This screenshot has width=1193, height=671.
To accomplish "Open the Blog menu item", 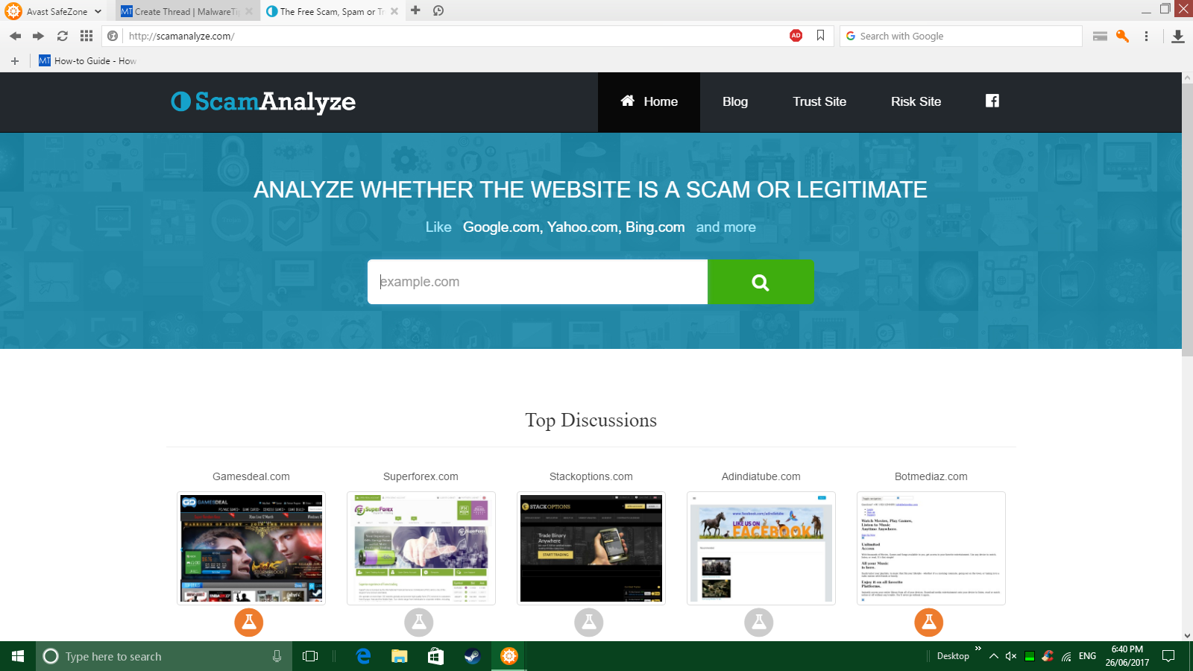I will (x=735, y=101).
